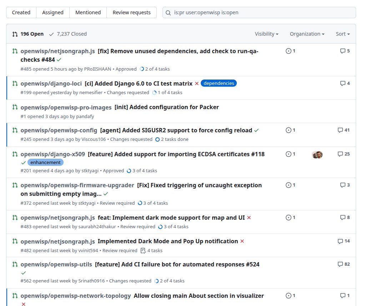Click author Viscous106 link
The image size is (365, 306).
coord(94,139)
